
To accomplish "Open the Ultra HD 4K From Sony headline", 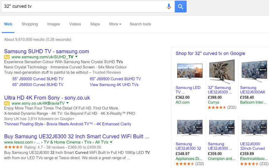I will click(47, 98).
